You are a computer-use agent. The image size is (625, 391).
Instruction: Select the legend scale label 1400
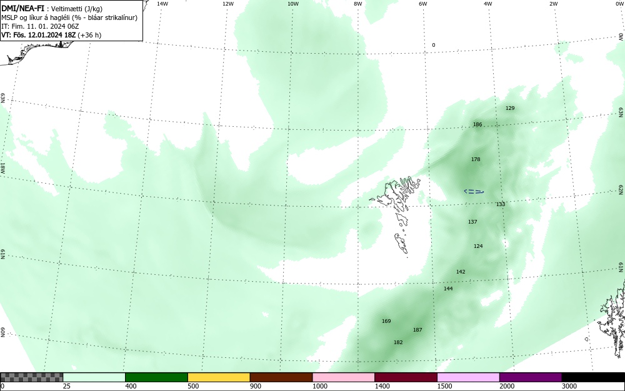point(382,386)
